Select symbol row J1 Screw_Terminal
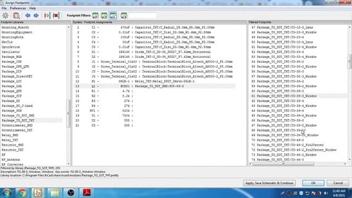Viewport: 352px width, 198px height. coord(155,62)
